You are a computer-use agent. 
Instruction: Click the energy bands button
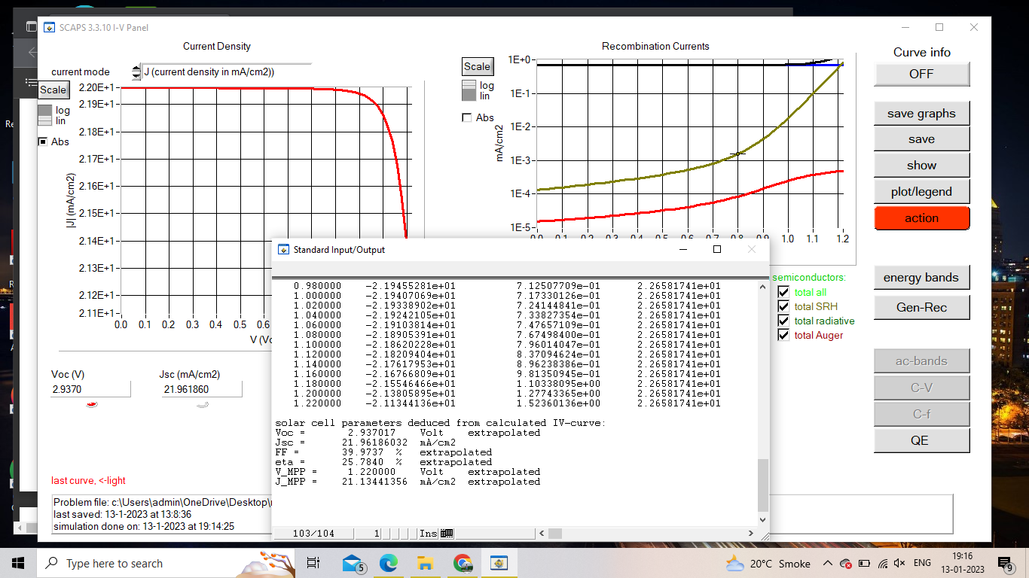[921, 278]
